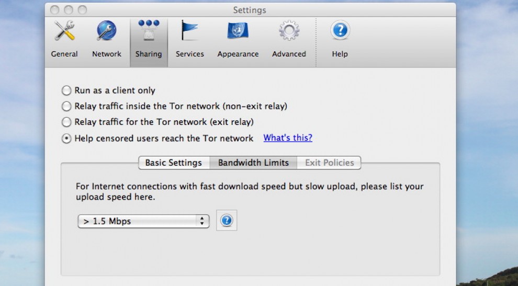The width and height of the screenshot is (518, 286).
Task: Open the What's this? link
Action: click(x=288, y=138)
